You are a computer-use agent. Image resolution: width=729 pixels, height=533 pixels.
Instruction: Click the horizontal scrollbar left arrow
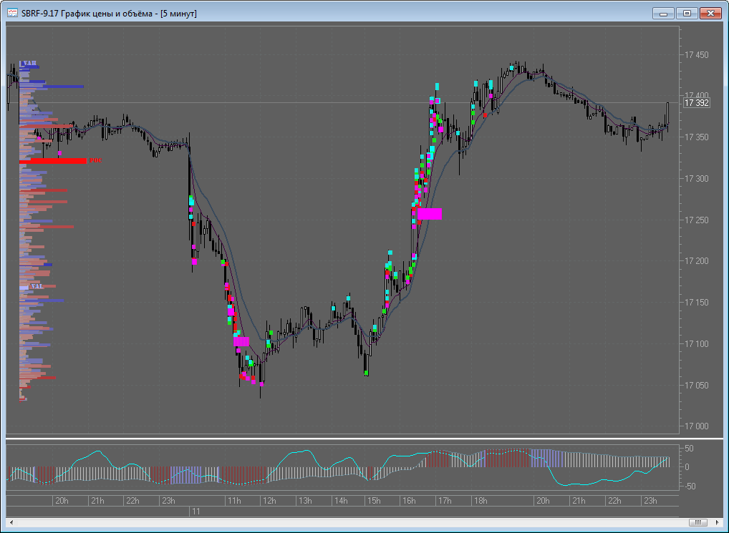click(9, 522)
